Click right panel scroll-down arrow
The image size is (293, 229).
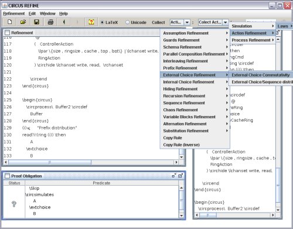[x=278, y=210]
